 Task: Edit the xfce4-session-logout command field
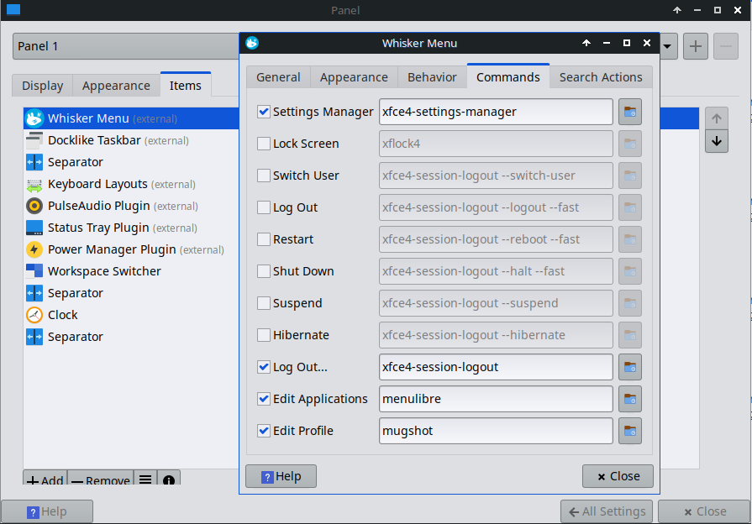(x=496, y=367)
